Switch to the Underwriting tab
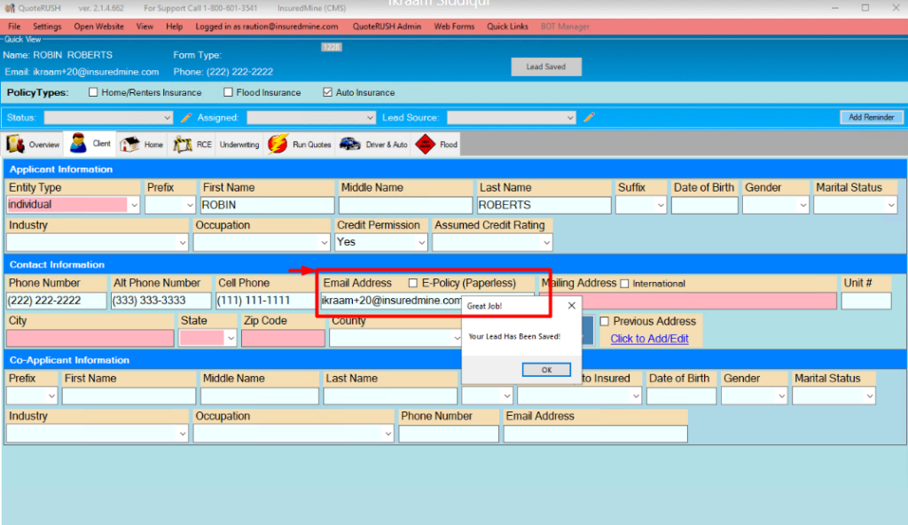908x525 pixels. tap(239, 145)
